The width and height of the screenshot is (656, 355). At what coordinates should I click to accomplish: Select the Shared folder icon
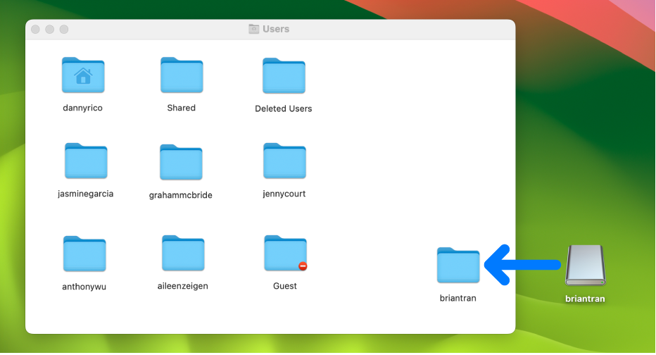182,75
